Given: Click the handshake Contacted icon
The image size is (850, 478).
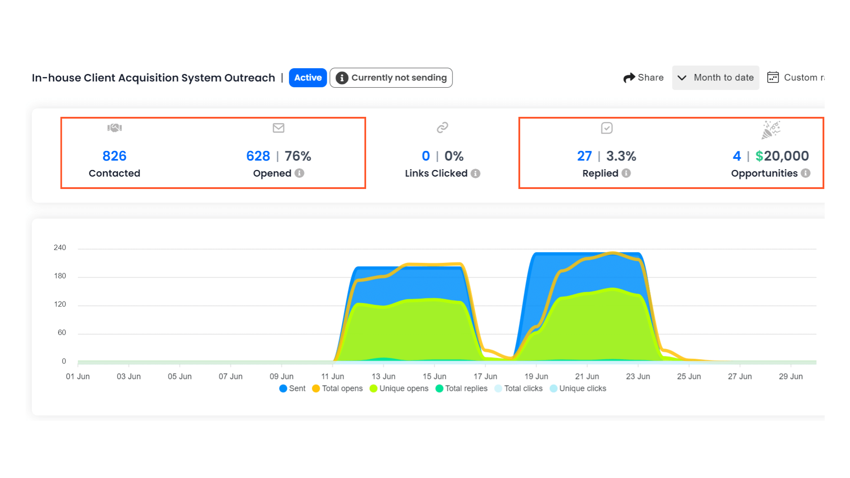Looking at the screenshot, I should [115, 128].
